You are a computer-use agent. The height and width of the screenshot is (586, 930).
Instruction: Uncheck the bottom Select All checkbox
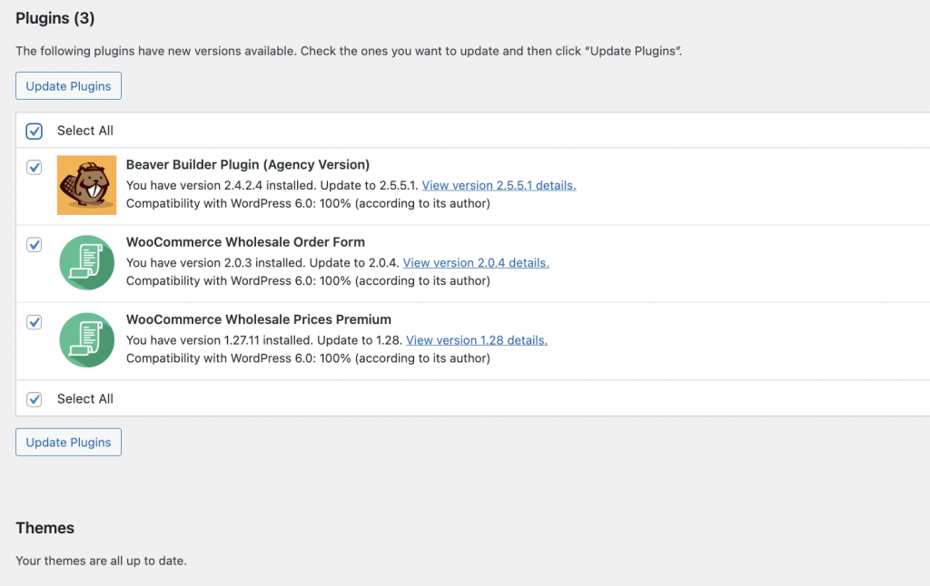coord(34,399)
